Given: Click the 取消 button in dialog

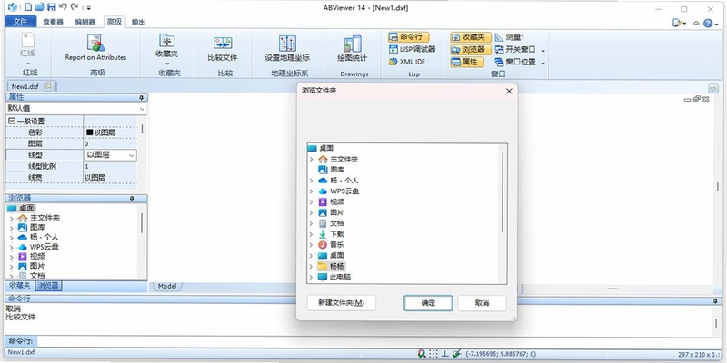Looking at the screenshot, I should tap(483, 303).
